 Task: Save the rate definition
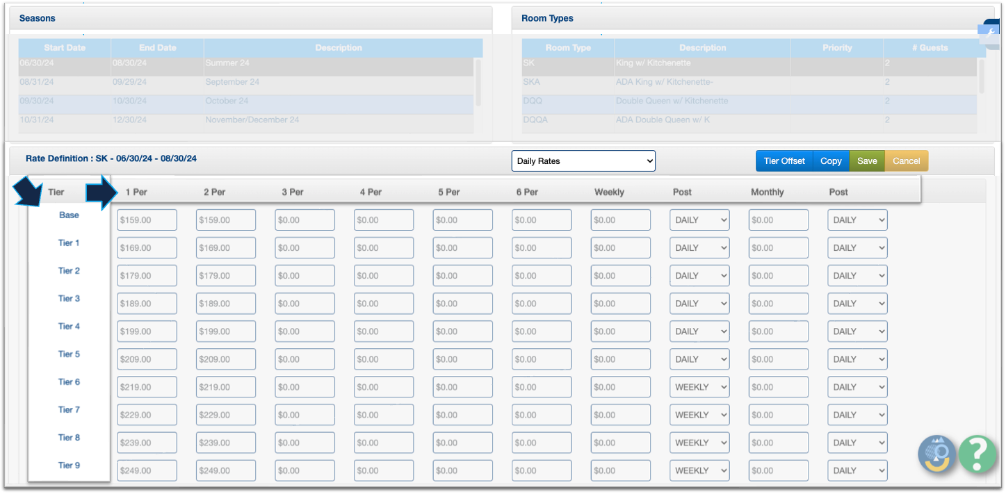pos(867,161)
